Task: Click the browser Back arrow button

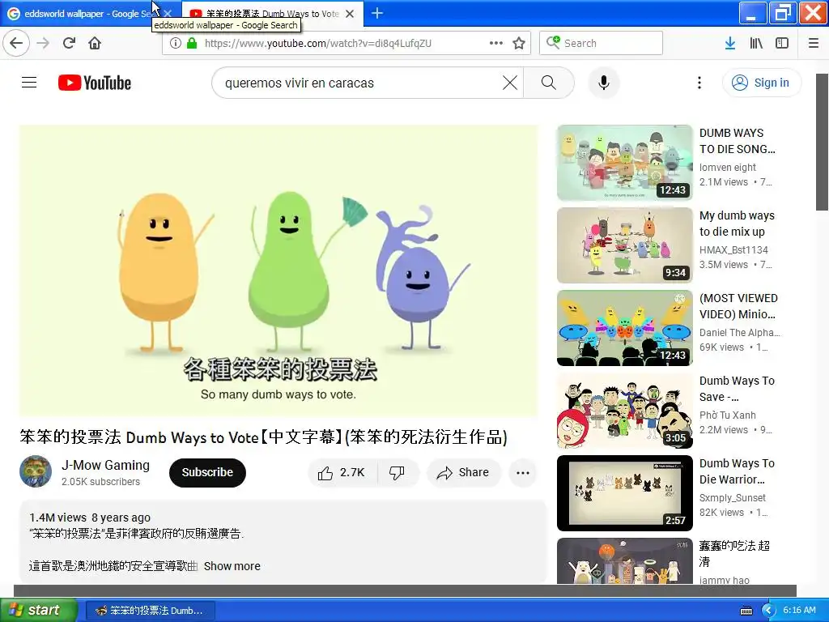Action: point(16,43)
